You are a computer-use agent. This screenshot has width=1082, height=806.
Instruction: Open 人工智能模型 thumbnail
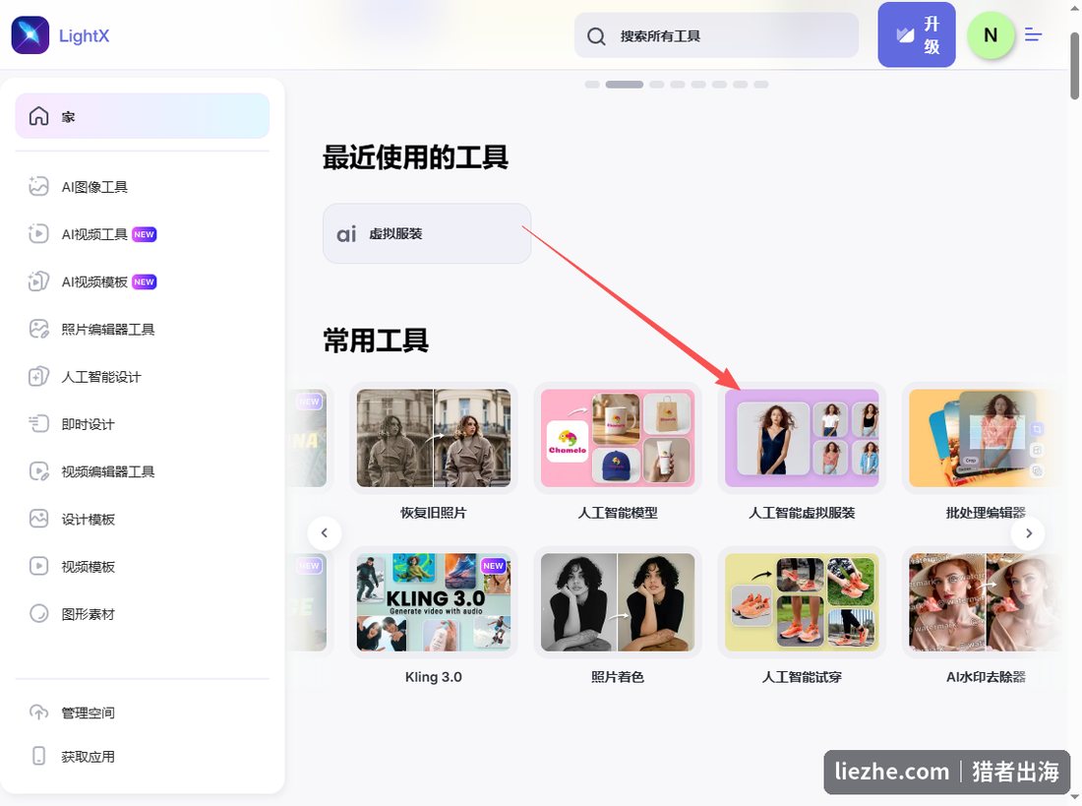point(618,438)
